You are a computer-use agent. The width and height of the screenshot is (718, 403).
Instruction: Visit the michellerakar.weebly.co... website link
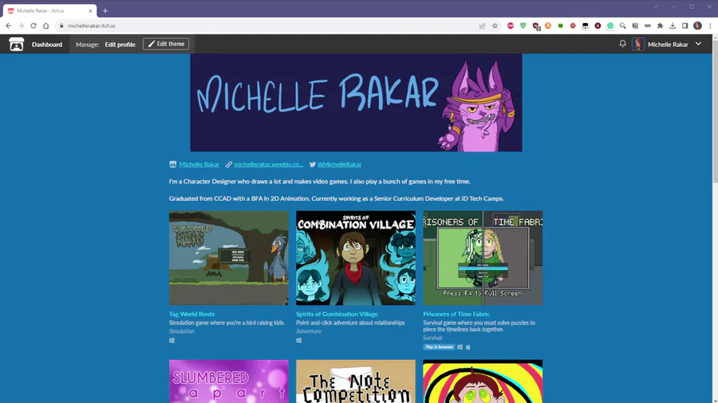pyautogui.click(x=268, y=165)
